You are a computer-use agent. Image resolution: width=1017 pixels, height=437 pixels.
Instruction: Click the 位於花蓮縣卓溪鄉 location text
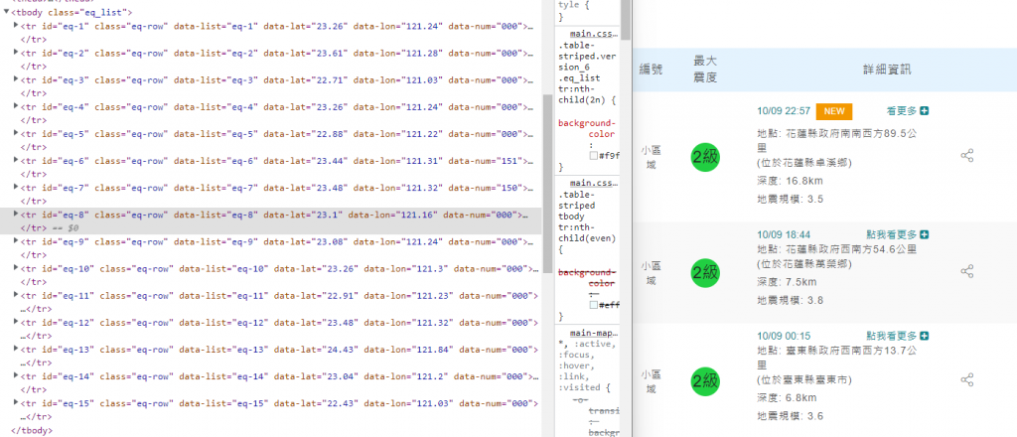(804, 163)
